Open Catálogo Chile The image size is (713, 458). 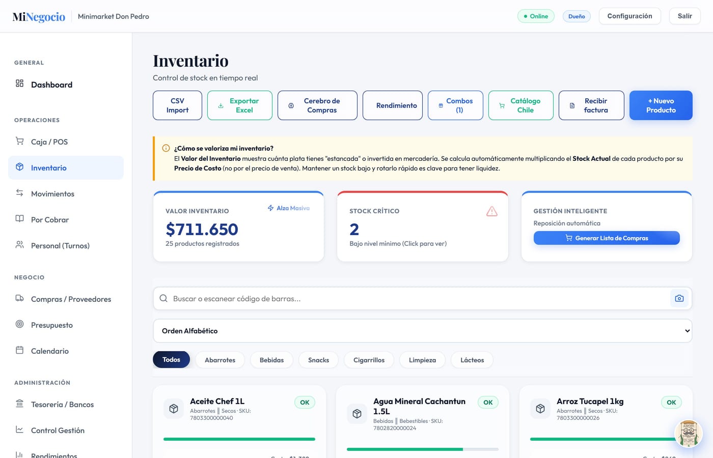tap(521, 105)
